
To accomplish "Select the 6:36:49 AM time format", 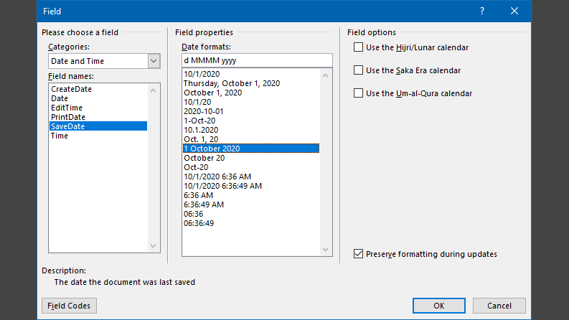I will point(204,204).
